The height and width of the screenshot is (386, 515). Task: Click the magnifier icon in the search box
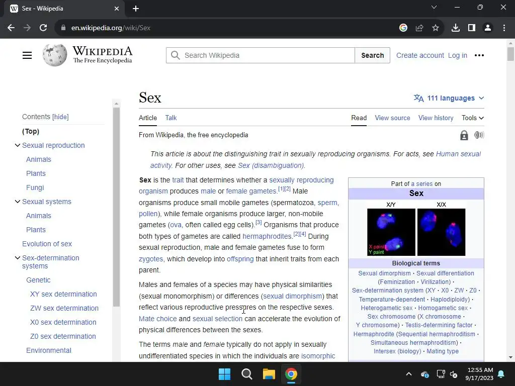[176, 55]
